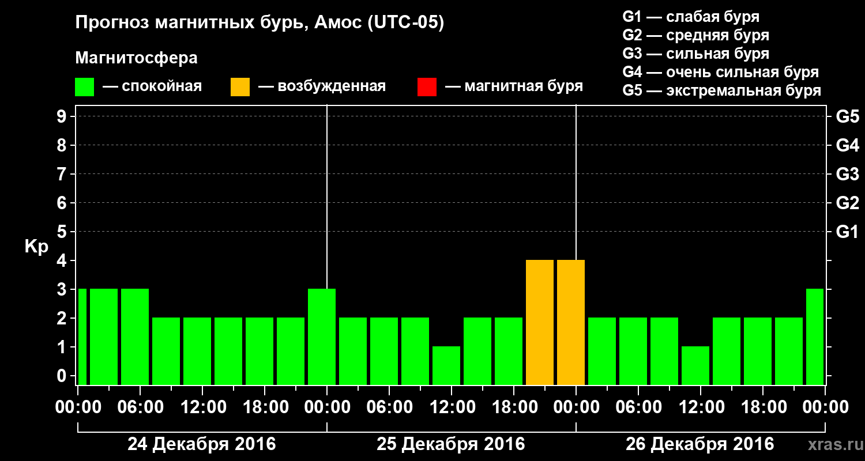Image resolution: width=865 pixels, height=461 pixels.
Task: Click the right-axis 'G5' scale label
Action: (x=847, y=116)
